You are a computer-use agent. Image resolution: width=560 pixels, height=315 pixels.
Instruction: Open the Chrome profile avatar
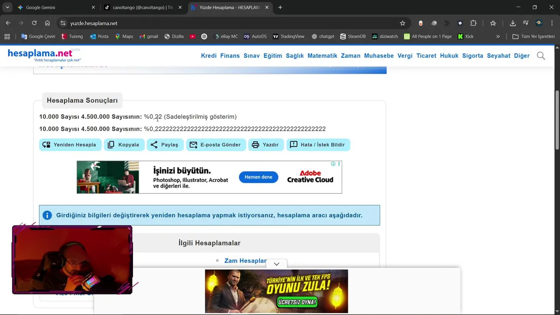pyautogui.click(x=539, y=23)
